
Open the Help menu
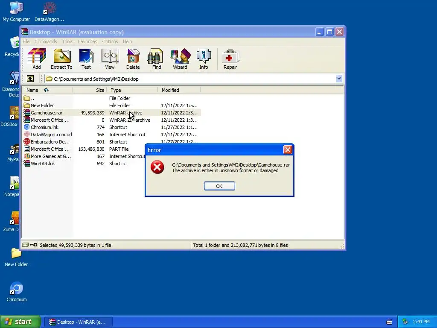coord(127,41)
